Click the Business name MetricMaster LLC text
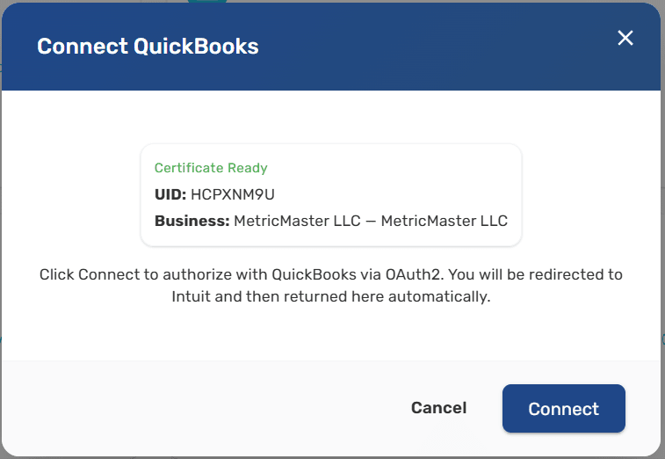 (x=371, y=221)
